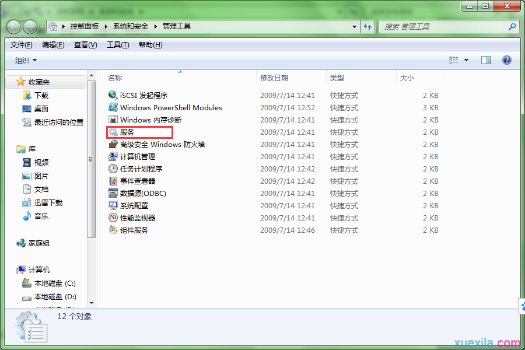Click the 家庭组 icon in the sidebar
Screen dimensions: 525x350
tap(21, 243)
